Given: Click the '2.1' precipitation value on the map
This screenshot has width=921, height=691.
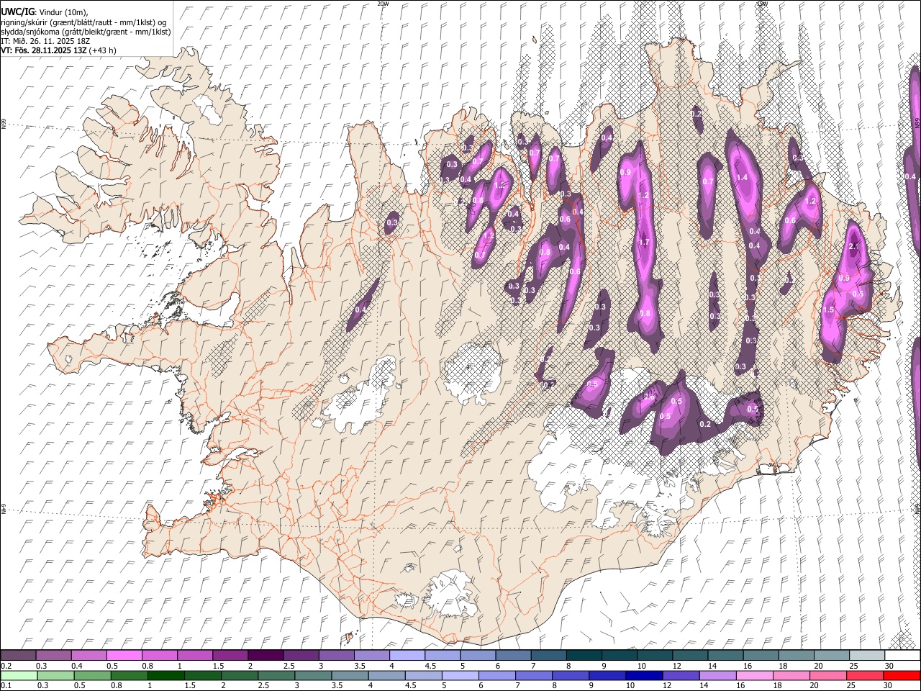Looking at the screenshot, I should (x=855, y=246).
